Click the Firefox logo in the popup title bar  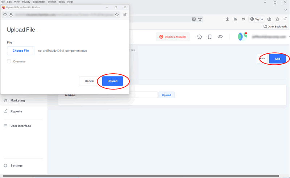(4, 7)
